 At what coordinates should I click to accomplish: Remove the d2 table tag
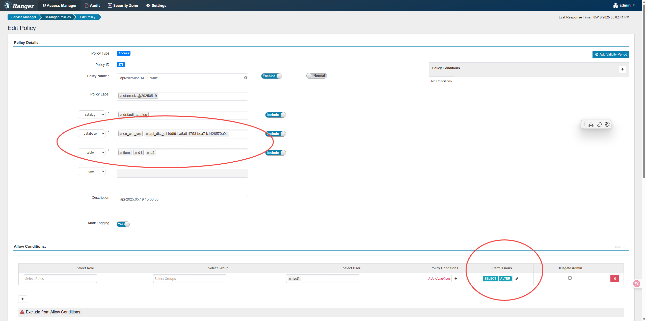(148, 153)
